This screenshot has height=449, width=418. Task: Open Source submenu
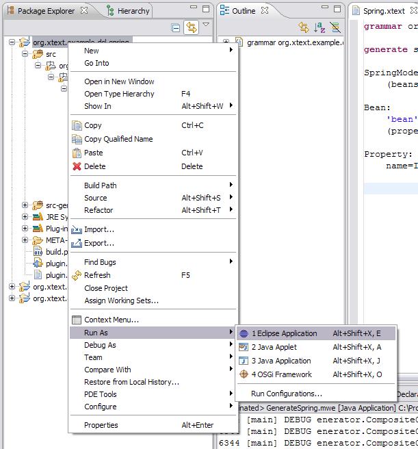click(153, 198)
